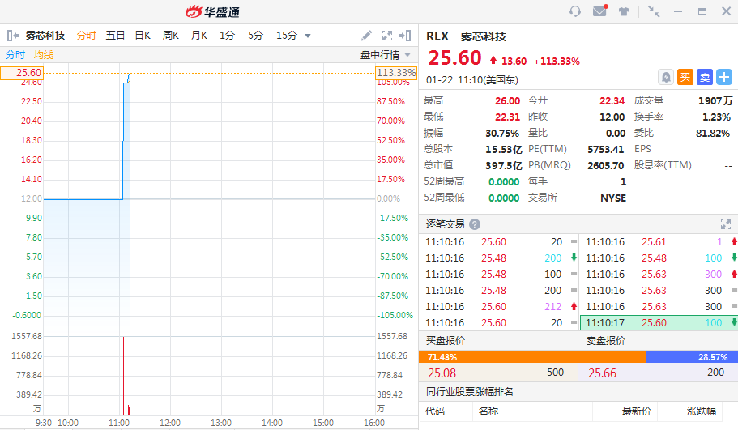738x430 pixels.
Task: Click 总市值 value 397.5亿
Action: (504, 165)
